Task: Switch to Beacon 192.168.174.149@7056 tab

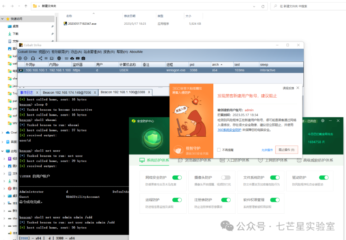Action: tap(67, 92)
